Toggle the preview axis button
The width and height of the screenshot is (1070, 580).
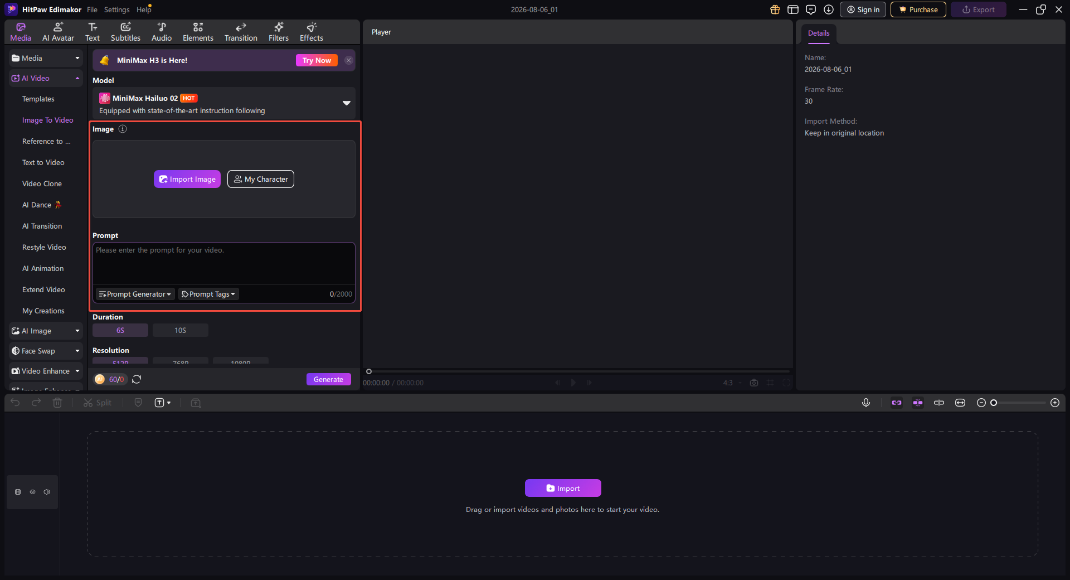(939, 403)
